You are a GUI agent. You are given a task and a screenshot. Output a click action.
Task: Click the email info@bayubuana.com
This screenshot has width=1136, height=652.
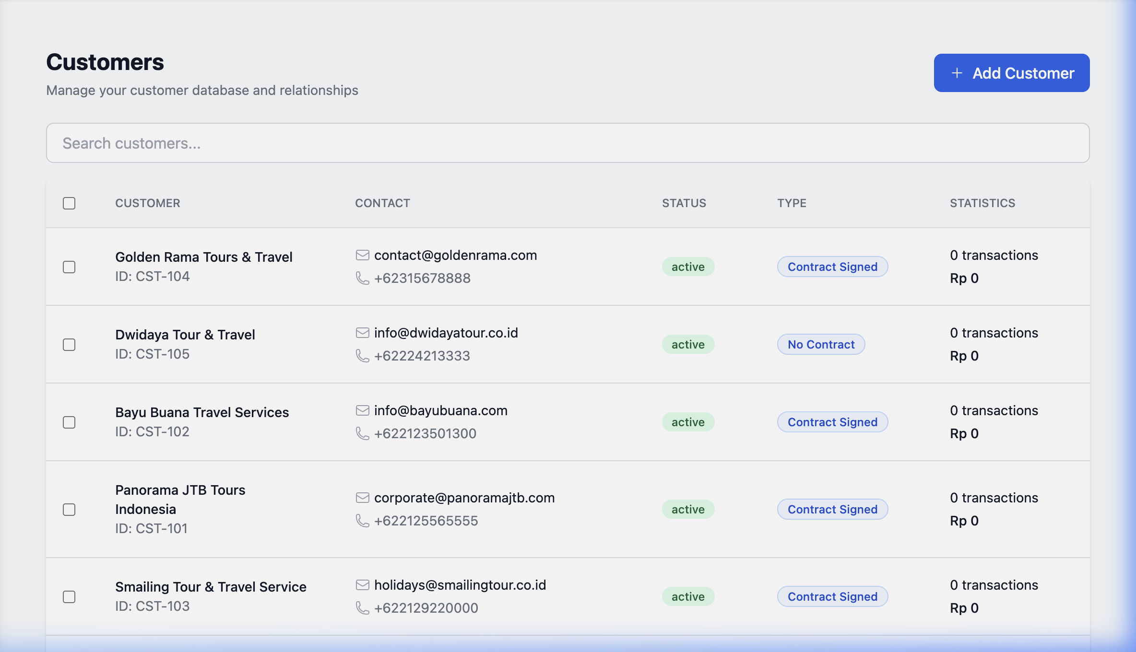(x=441, y=410)
